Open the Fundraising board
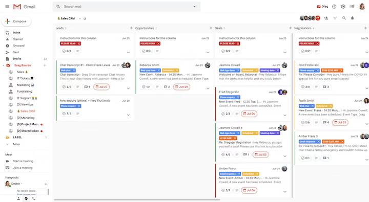 click(x=25, y=92)
